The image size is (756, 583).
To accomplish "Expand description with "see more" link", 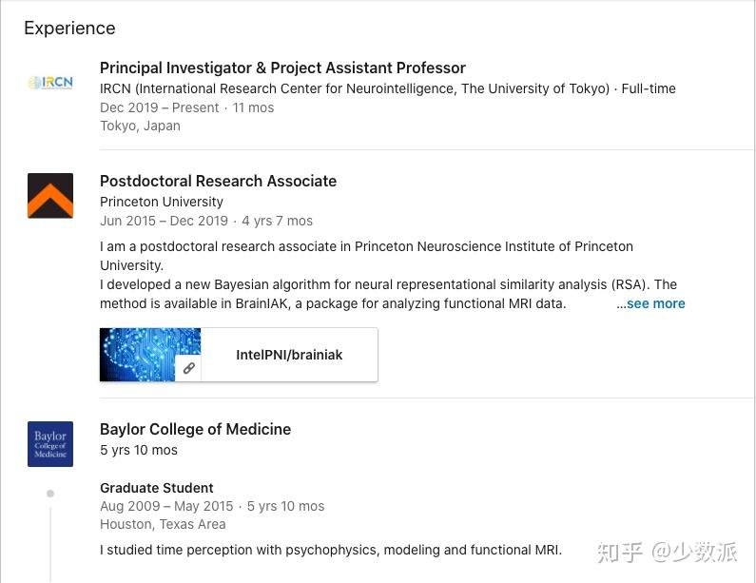I will (x=654, y=303).
